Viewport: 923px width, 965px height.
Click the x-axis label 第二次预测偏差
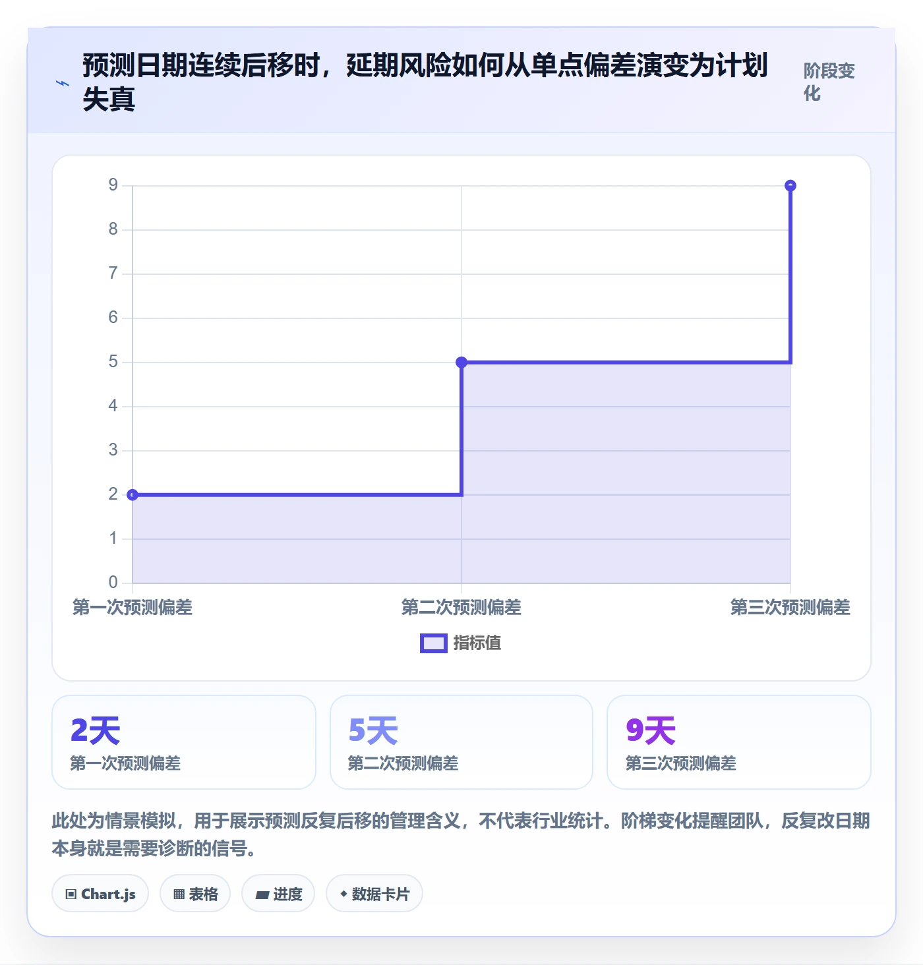click(x=461, y=607)
